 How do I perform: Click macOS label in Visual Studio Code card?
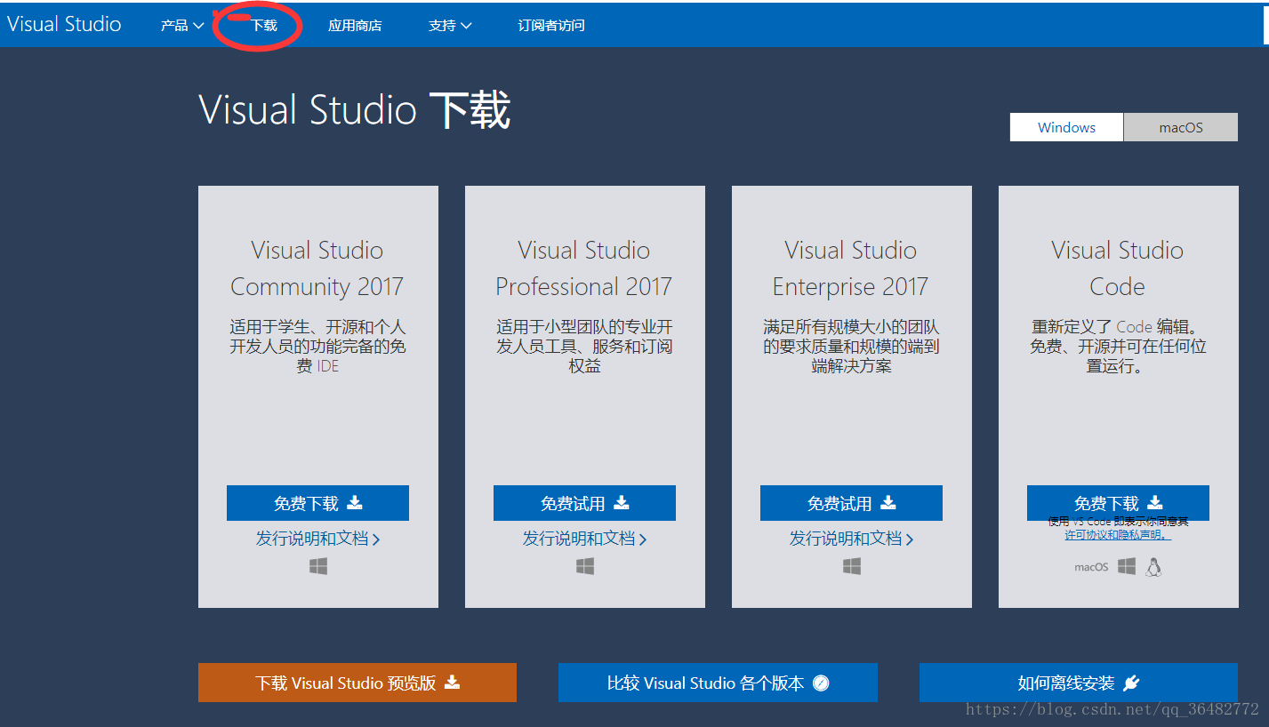[1091, 567]
